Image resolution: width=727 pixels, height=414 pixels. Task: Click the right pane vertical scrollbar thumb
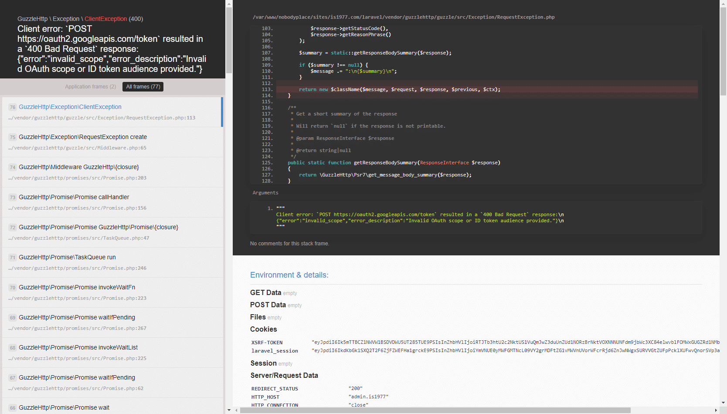pyautogui.click(x=723, y=51)
